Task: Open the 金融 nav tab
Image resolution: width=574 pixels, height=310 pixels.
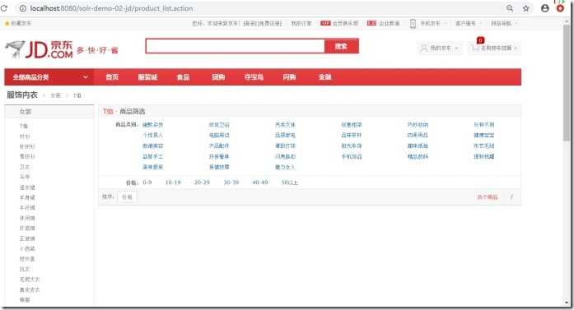Action: point(324,77)
